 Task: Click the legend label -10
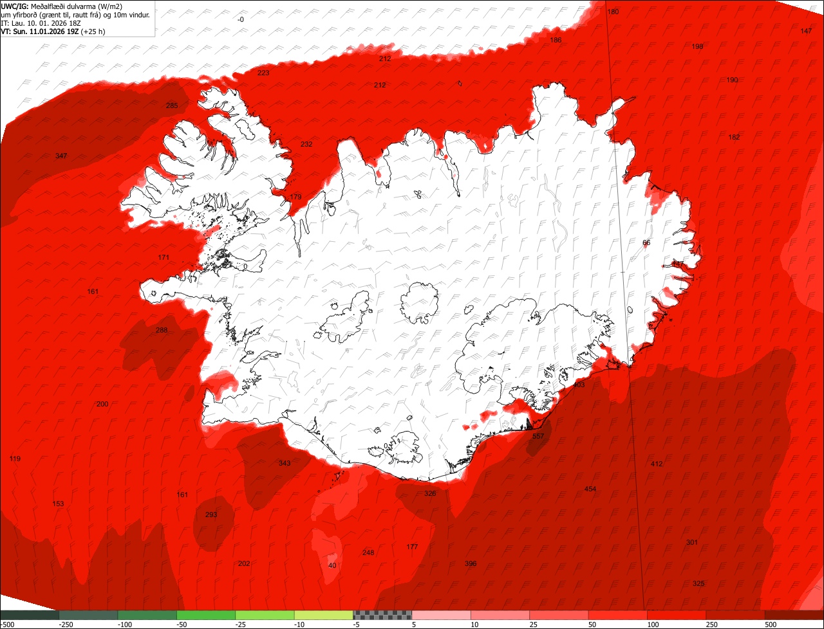click(x=300, y=624)
